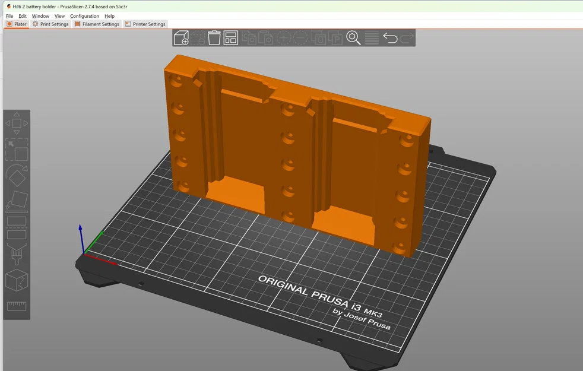Open the Printer Settings tab
Image resolution: width=583 pixels, height=371 pixels.
(x=145, y=24)
